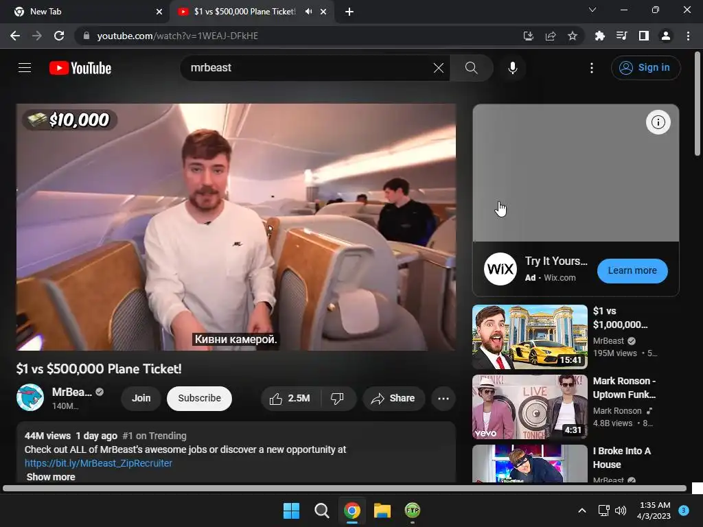This screenshot has height=527, width=703.
Task: Expand description with Show more
Action: point(51,477)
